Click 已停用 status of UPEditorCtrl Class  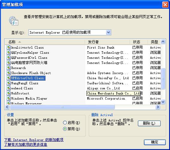pyautogui.click(x=137, y=78)
